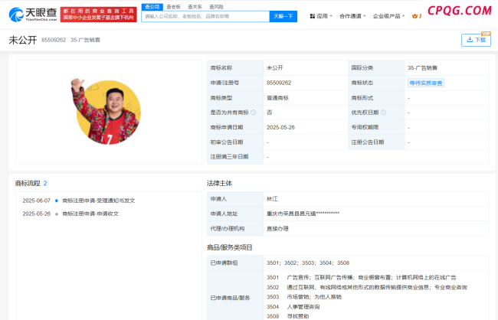Image resolution: width=498 pixels, height=320 pixels.
Task: Click the 等待实质审查 status tag
Action: pos(426,83)
